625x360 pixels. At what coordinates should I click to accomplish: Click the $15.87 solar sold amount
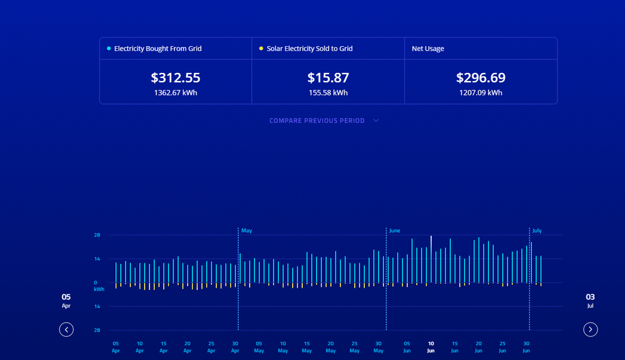pos(328,78)
